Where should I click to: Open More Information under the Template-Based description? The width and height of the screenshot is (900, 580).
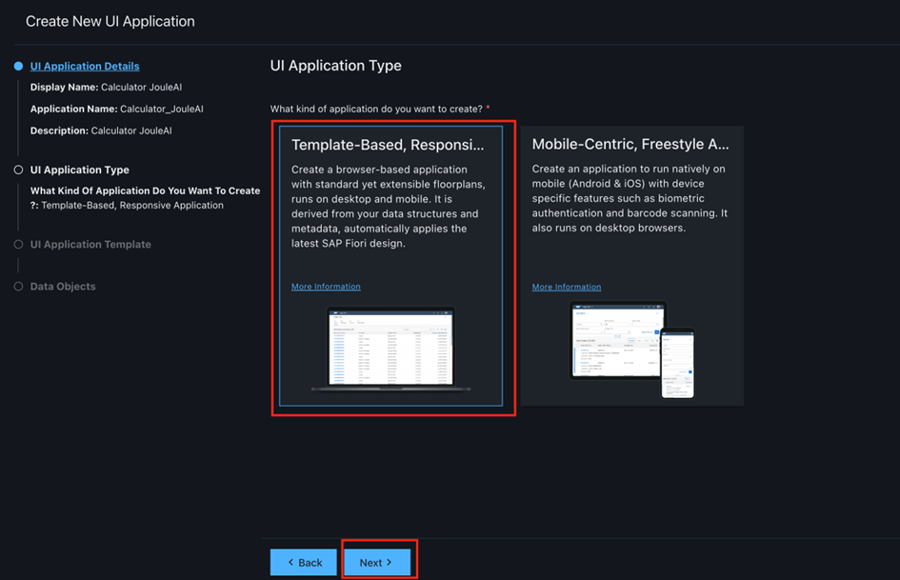[x=326, y=287]
